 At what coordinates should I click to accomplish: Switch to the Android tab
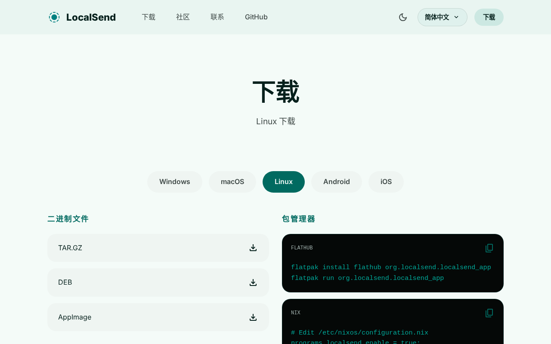[337, 182]
